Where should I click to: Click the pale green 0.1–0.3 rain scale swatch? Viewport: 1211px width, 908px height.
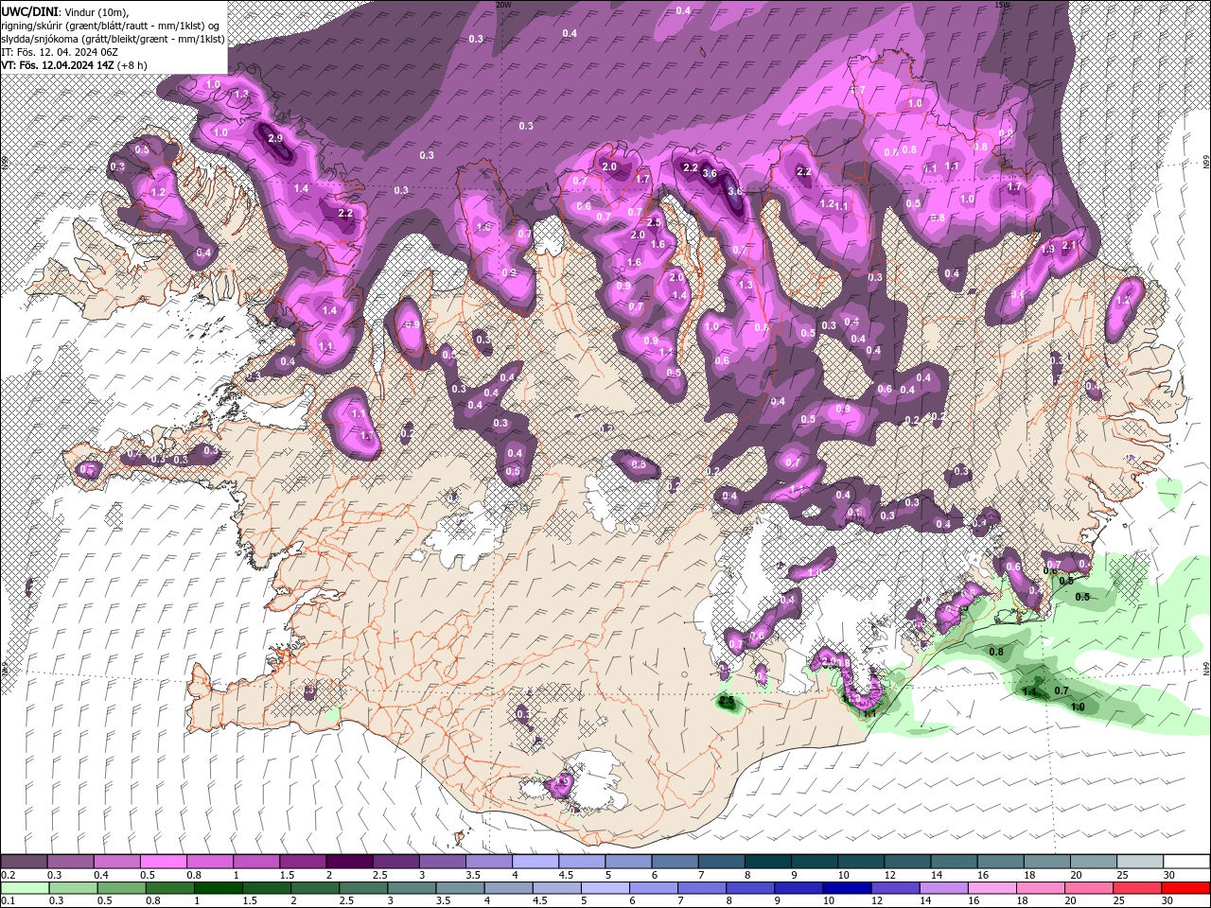pos(24,888)
